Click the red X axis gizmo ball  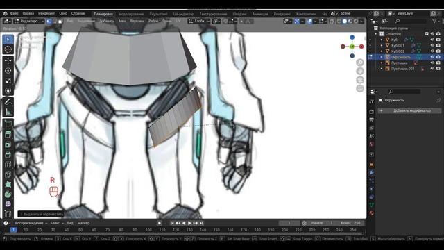click(x=361, y=47)
